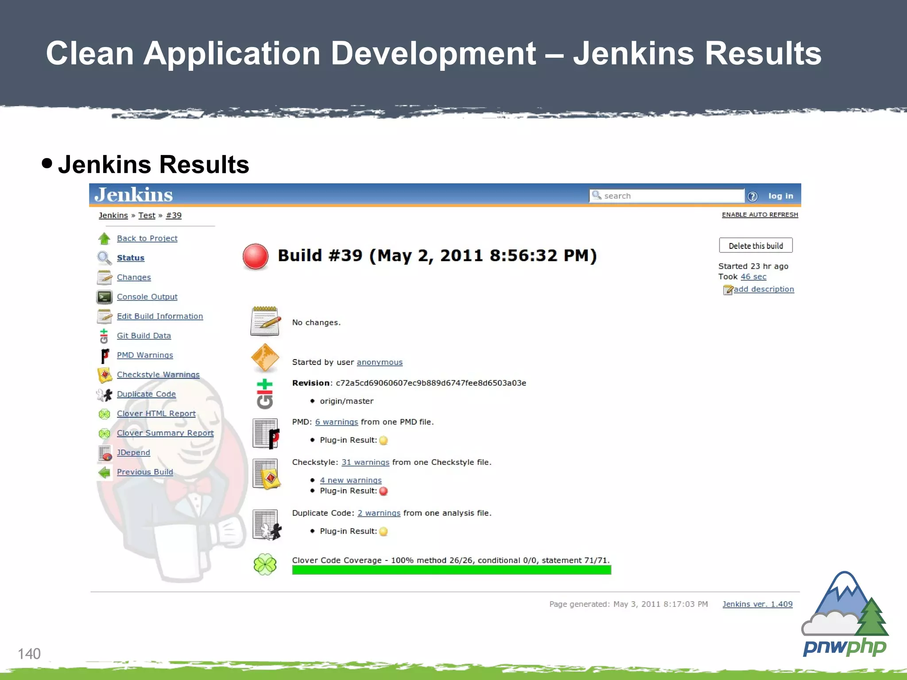This screenshot has width=907, height=680.
Task: Click the Status magnifying glass icon
Action: (104, 258)
